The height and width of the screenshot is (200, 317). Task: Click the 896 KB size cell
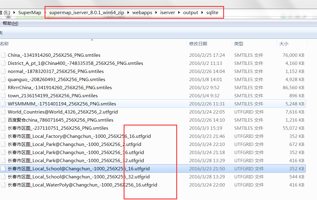pos(297,95)
